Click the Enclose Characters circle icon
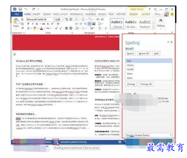 click(71, 28)
